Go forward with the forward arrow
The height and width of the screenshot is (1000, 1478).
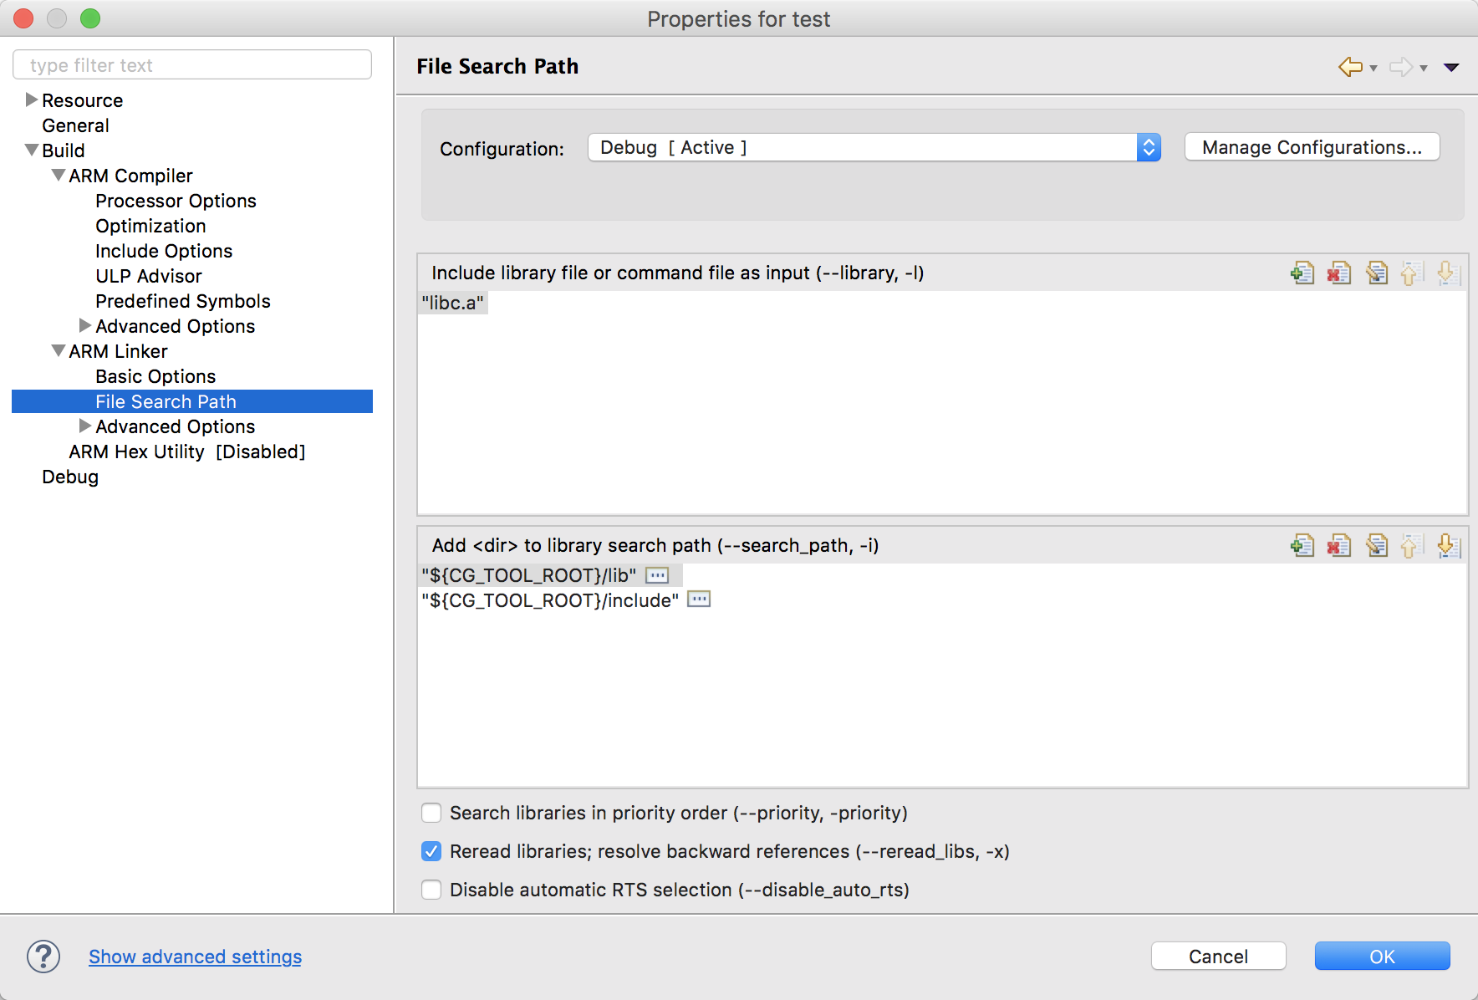click(x=1400, y=67)
